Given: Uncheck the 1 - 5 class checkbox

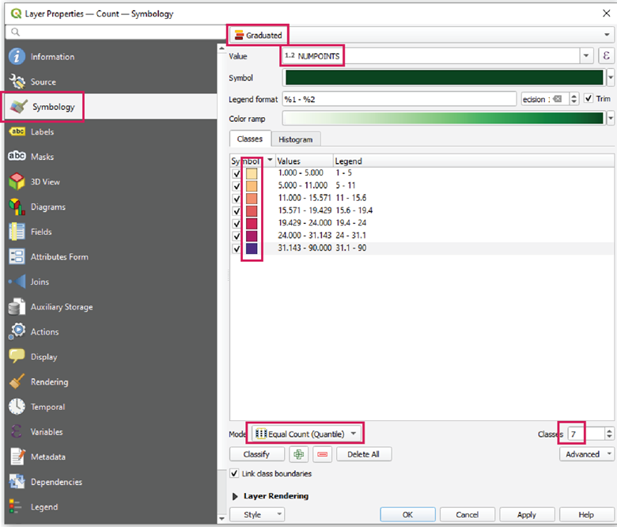Looking at the screenshot, I should point(237,173).
